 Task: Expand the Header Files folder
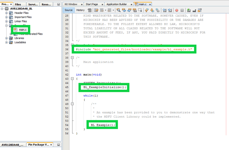[6, 13]
